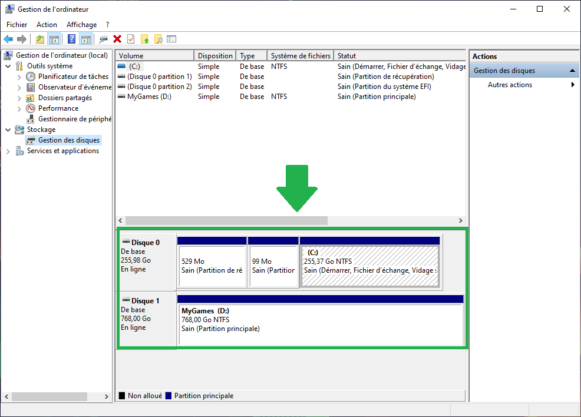Click the tree pane horizontal scrollbar thumb
This screenshot has height=417, width=581.
click(49, 396)
